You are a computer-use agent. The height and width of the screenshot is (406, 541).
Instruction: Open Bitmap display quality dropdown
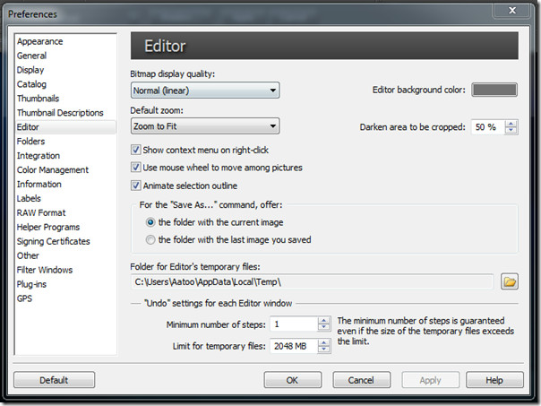click(x=205, y=91)
